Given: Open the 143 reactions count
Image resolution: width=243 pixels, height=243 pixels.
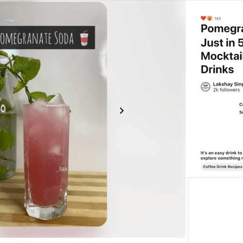Looking at the screenshot, I should tap(217, 18).
